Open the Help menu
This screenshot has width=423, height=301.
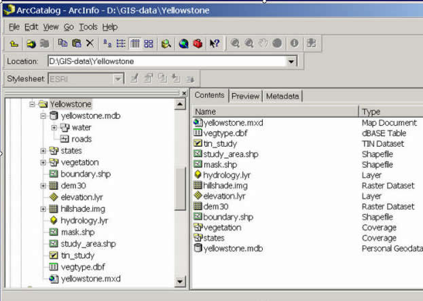[110, 27]
